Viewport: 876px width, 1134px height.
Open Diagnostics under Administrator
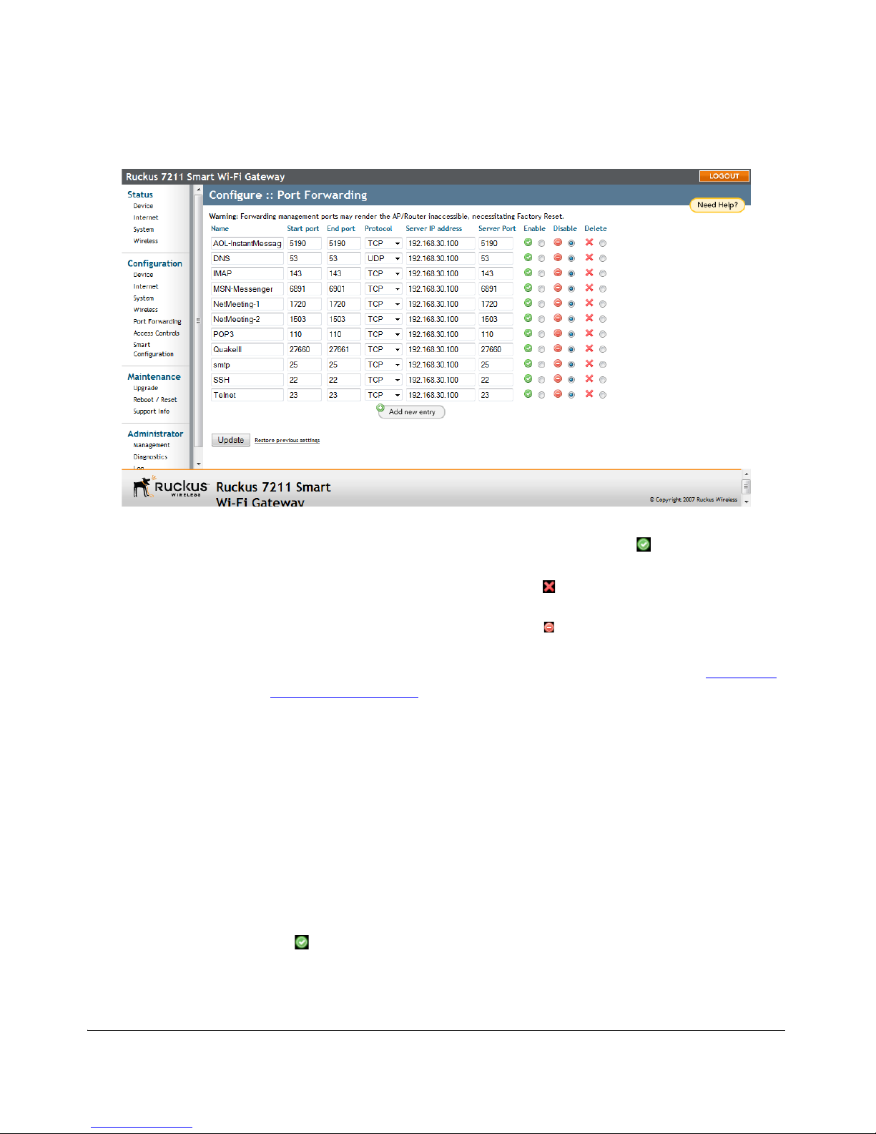tap(150, 456)
